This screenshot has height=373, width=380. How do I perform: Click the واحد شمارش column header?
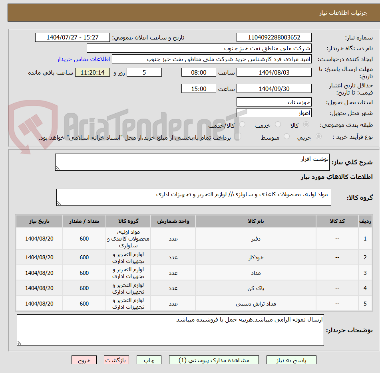click(173, 221)
